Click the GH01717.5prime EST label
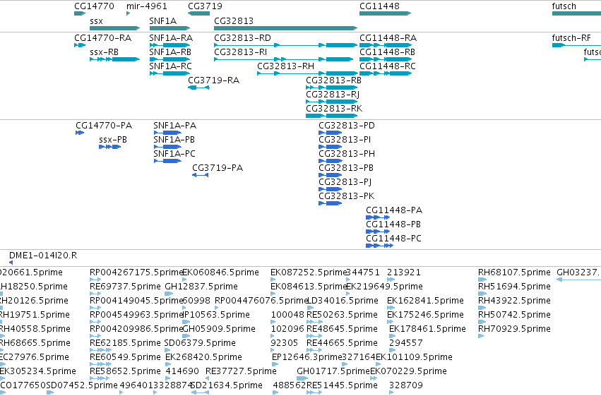The width and height of the screenshot is (601, 396). click(x=333, y=372)
